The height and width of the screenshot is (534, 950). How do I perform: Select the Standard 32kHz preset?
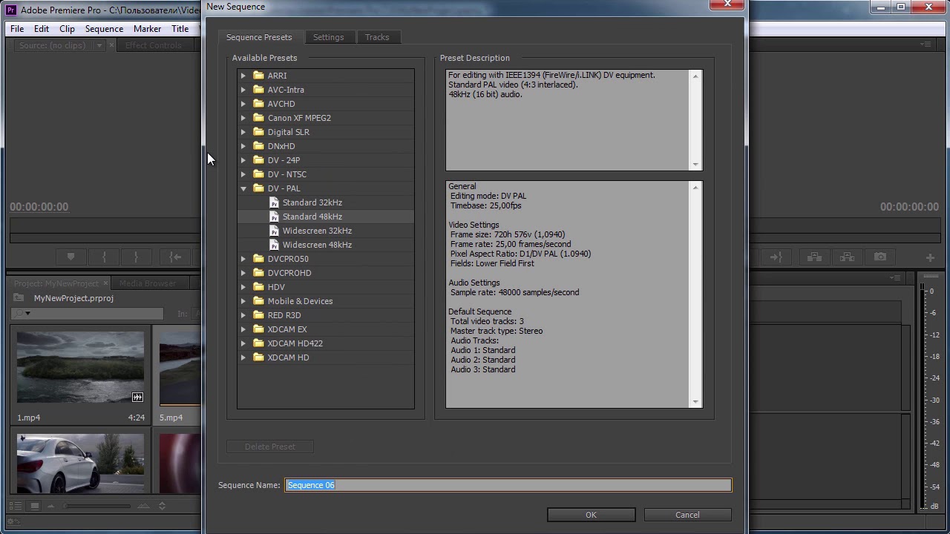312,202
